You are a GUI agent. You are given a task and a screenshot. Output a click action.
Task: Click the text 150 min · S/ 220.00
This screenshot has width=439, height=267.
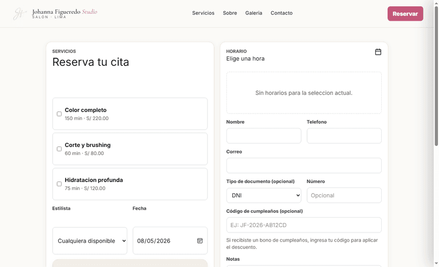tap(86, 118)
